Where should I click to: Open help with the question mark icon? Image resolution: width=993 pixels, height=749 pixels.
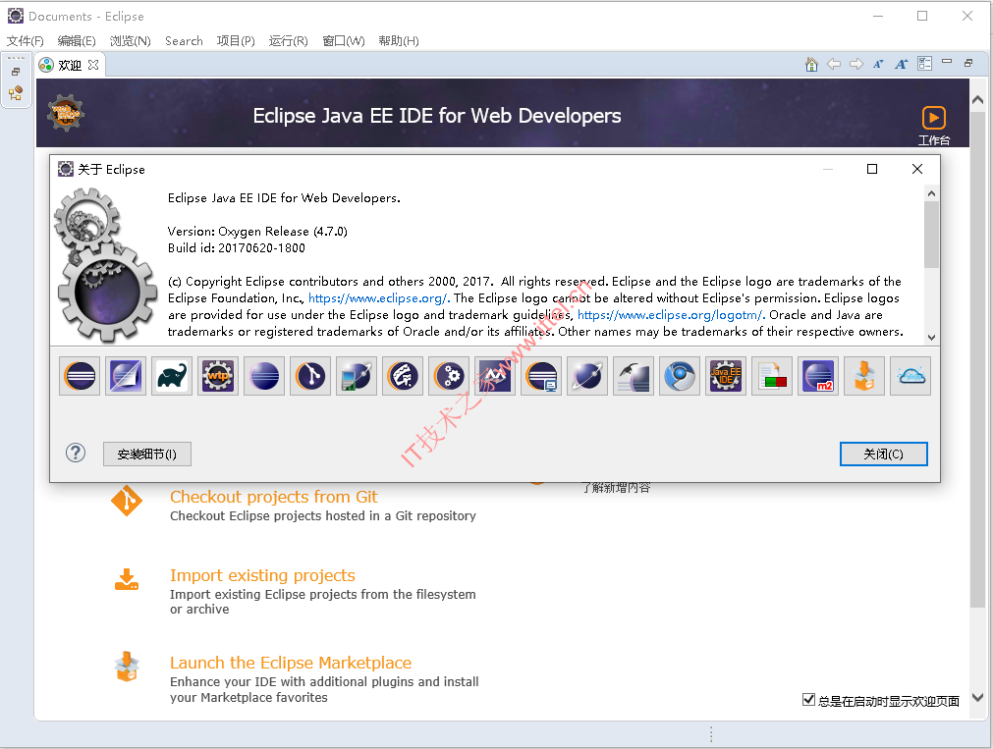(x=76, y=453)
